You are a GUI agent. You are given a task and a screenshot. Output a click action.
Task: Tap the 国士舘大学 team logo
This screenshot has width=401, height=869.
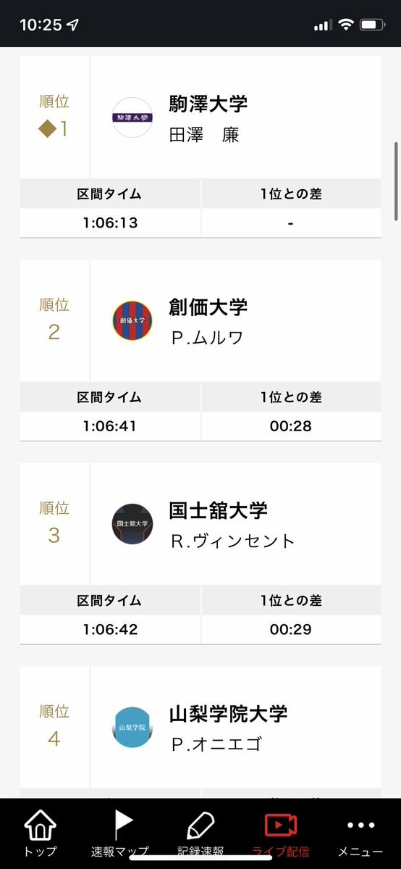[x=132, y=524]
